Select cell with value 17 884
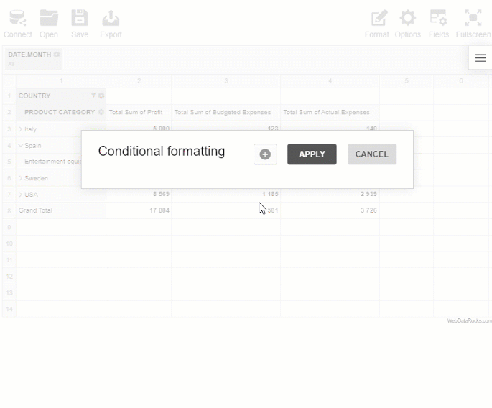 (x=139, y=210)
